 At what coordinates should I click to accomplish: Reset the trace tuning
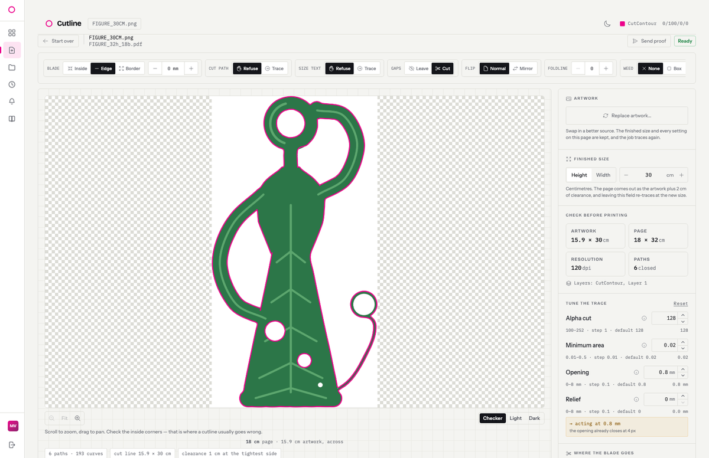tap(681, 303)
